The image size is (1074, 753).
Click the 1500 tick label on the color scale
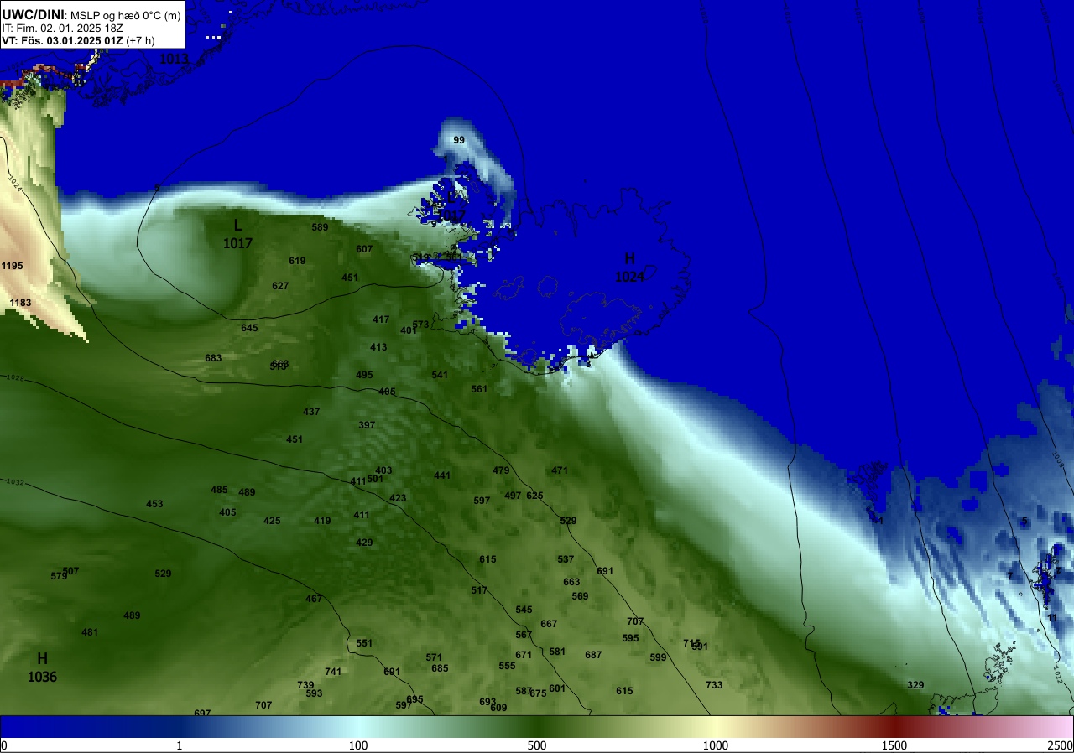point(894,746)
